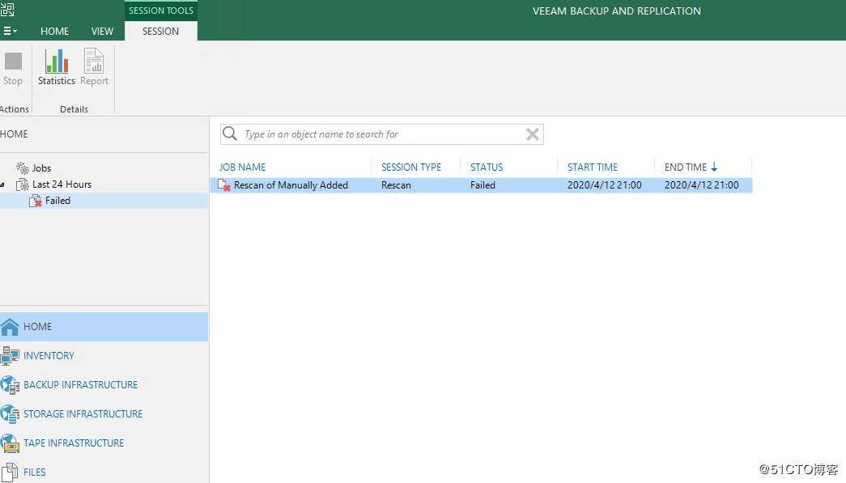Open the main hamburger menu dropdown
This screenshot has height=483, width=846.
pos(9,32)
